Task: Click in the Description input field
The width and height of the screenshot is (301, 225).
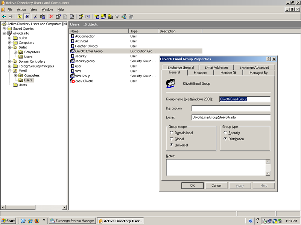Action: click(231, 108)
